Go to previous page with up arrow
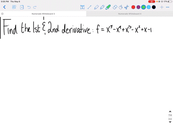Image resolution: width=173 pixels, height=129 pixels. (170, 111)
